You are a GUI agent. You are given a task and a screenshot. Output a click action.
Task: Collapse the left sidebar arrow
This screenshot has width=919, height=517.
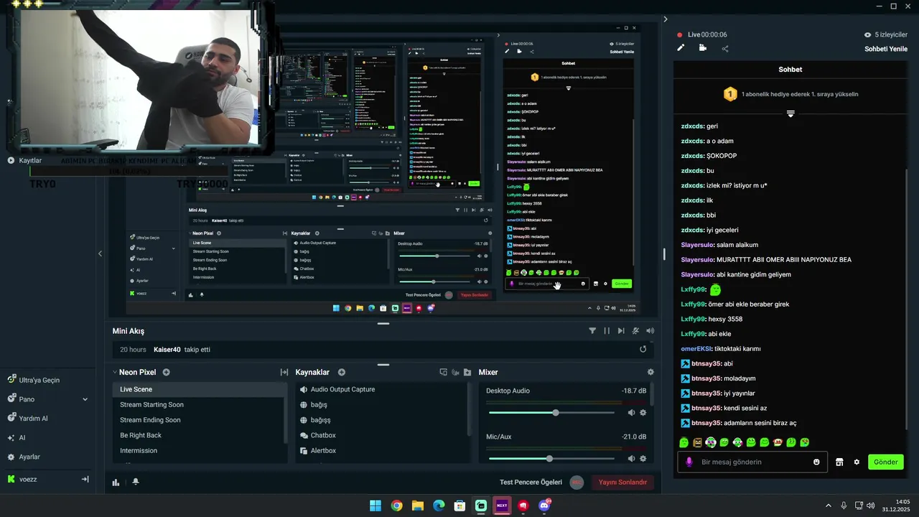[100, 253]
